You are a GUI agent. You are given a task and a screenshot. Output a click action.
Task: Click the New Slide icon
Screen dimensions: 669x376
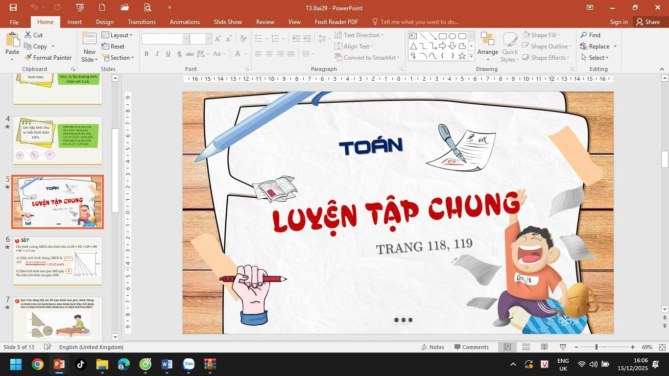pyautogui.click(x=89, y=38)
